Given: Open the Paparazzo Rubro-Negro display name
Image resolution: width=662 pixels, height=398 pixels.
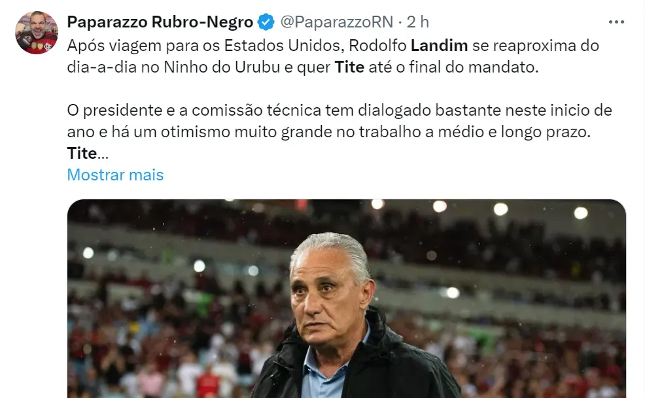Looking at the screenshot, I should pyautogui.click(x=160, y=22).
